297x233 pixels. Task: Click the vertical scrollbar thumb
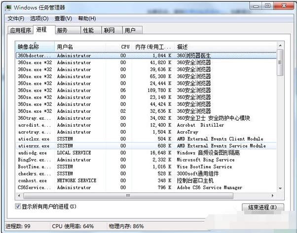pos(280,64)
